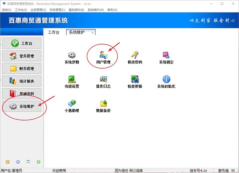The height and width of the screenshot is (173, 239).
Task: Click 百惠商贸通管理系统 banner title
Action: pos(38,20)
